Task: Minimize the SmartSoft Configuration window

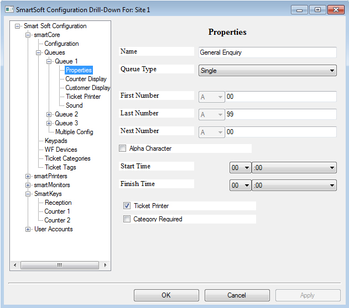Action: pos(299,10)
